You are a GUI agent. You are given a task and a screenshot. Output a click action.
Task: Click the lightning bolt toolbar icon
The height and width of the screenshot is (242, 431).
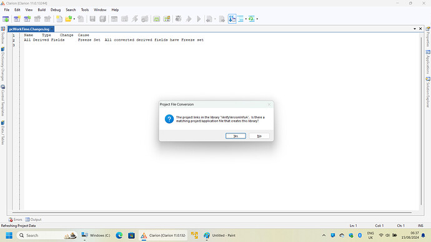(135, 19)
